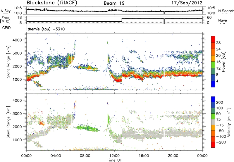Select the "themis (tau) -3310" mode text
The width and height of the screenshot is (234, 162).
click(46, 29)
